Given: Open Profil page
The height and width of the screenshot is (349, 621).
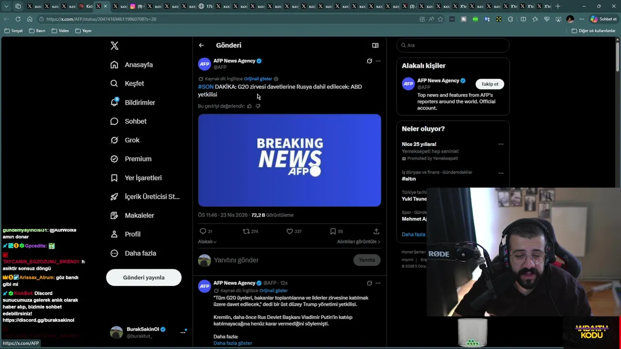Looking at the screenshot, I should tap(125, 234).
